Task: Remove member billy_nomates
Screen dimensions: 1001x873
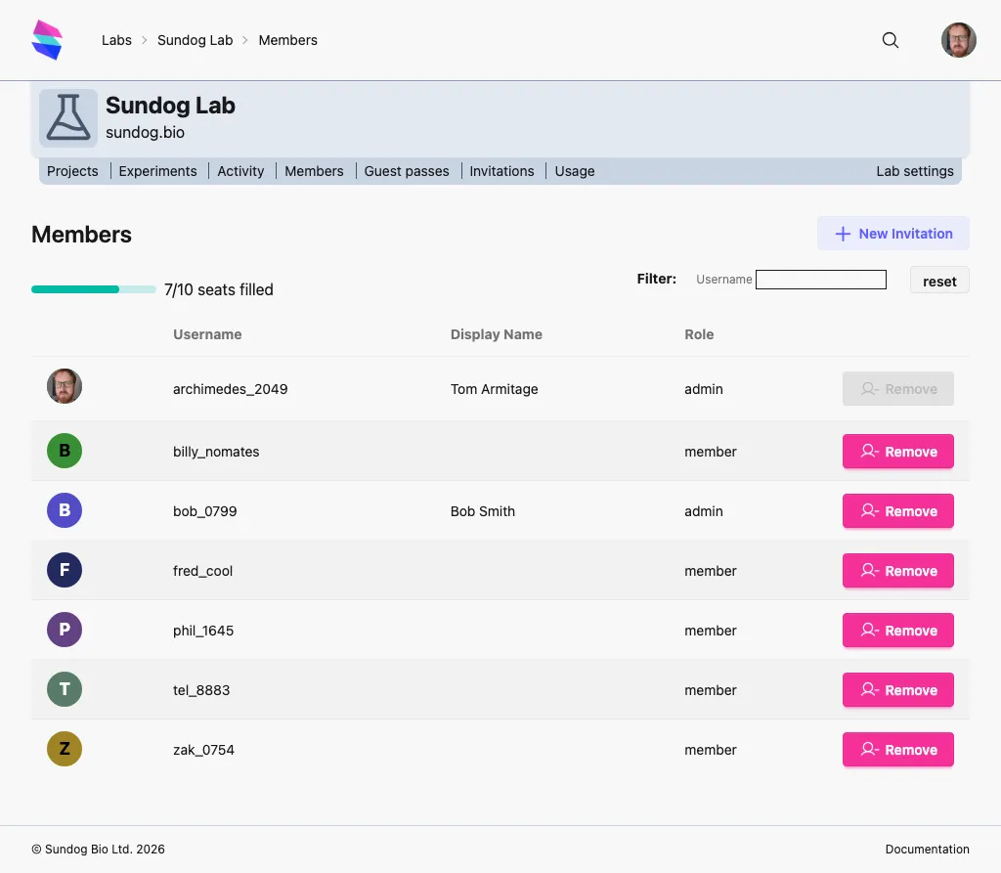Action: pyautogui.click(x=897, y=452)
